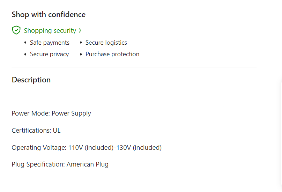Click the bullet before Purchase protection
Image resolution: width=282 pixels, height=192 pixels.
click(81, 54)
